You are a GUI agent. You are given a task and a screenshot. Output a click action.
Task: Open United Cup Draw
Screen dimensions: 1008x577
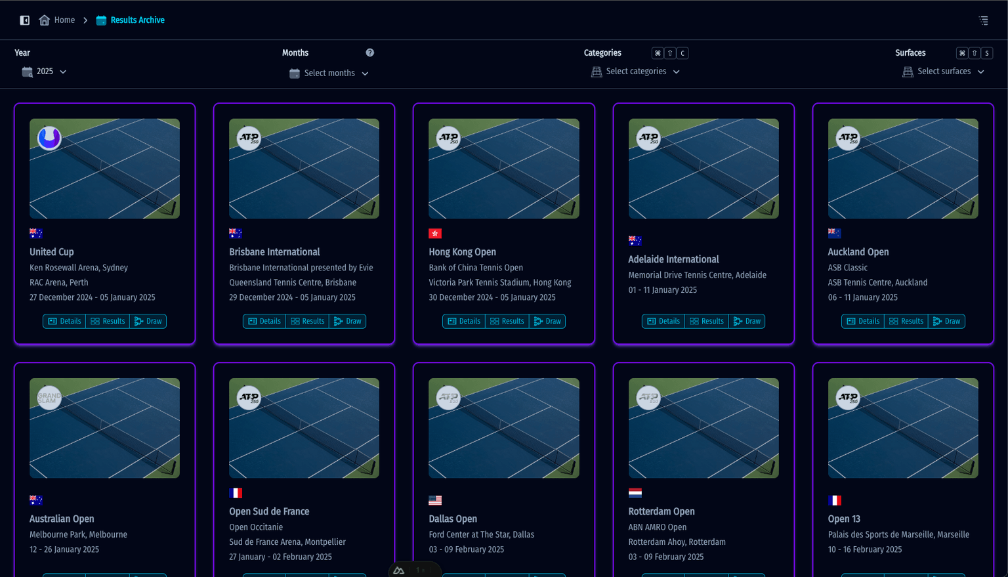click(148, 321)
